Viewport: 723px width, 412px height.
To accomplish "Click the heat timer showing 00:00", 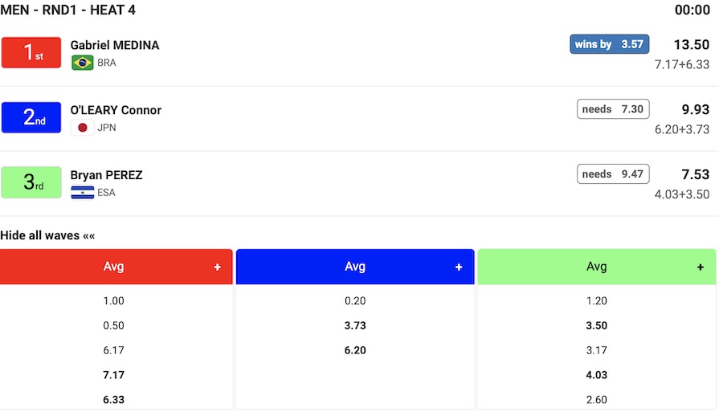I will [692, 10].
